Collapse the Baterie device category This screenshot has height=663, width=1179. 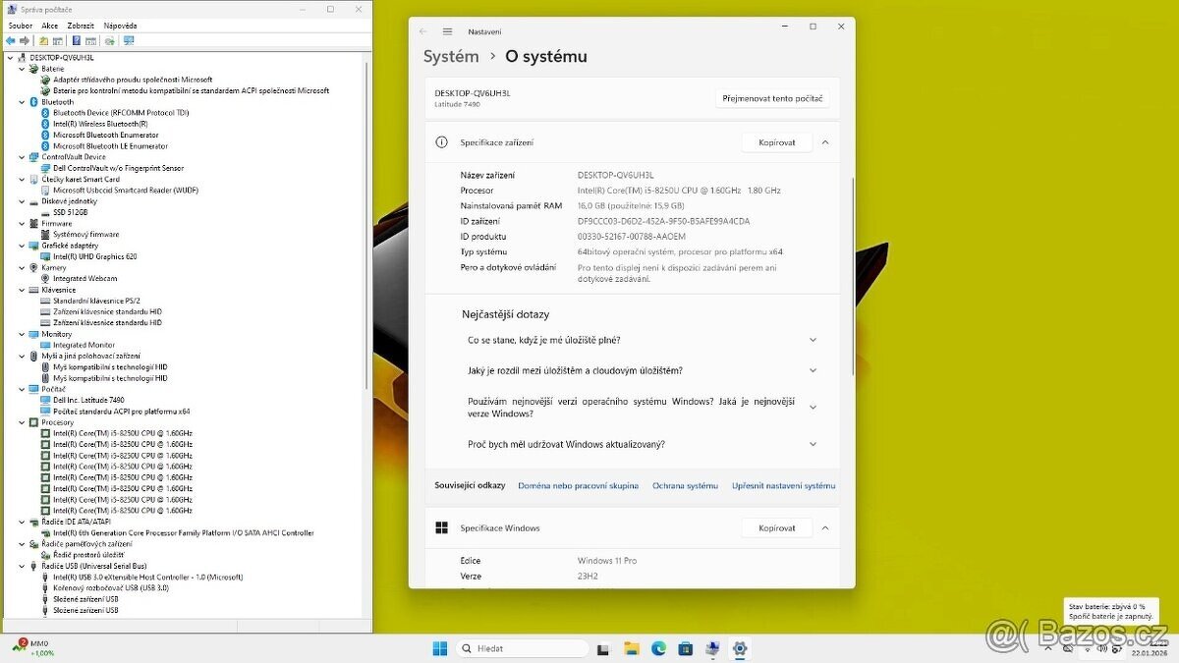coord(22,68)
